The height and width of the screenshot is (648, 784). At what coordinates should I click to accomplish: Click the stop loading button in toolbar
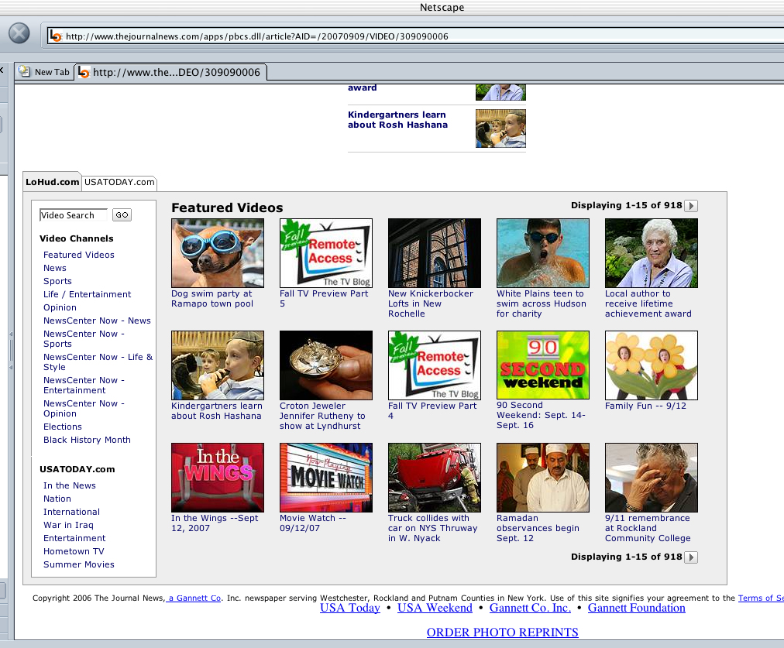click(19, 34)
